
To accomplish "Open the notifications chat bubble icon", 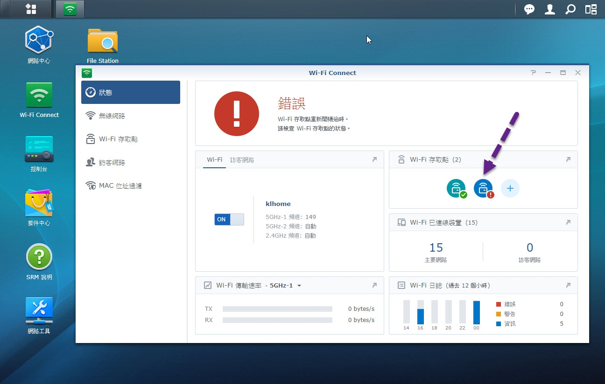I will coord(529,9).
